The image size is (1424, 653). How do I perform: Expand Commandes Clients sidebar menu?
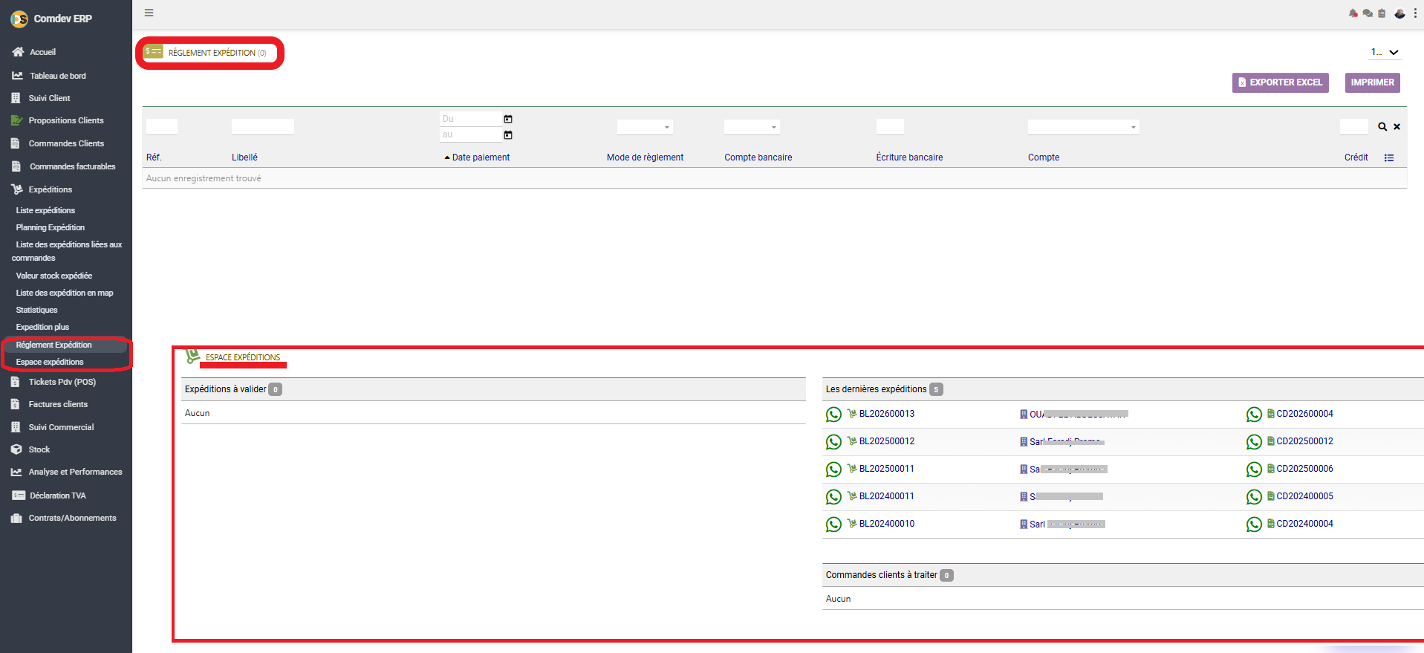pyautogui.click(x=66, y=143)
